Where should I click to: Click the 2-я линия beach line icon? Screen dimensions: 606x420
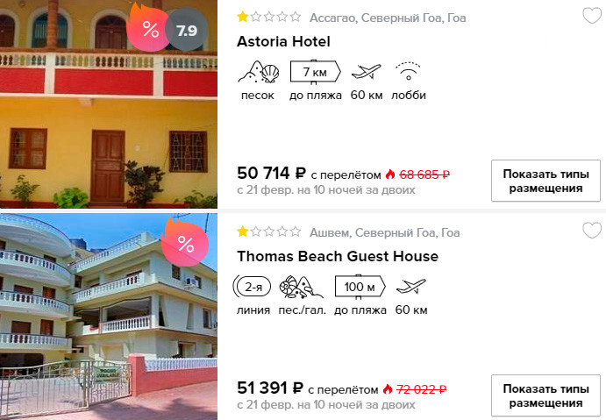[x=253, y=287]
